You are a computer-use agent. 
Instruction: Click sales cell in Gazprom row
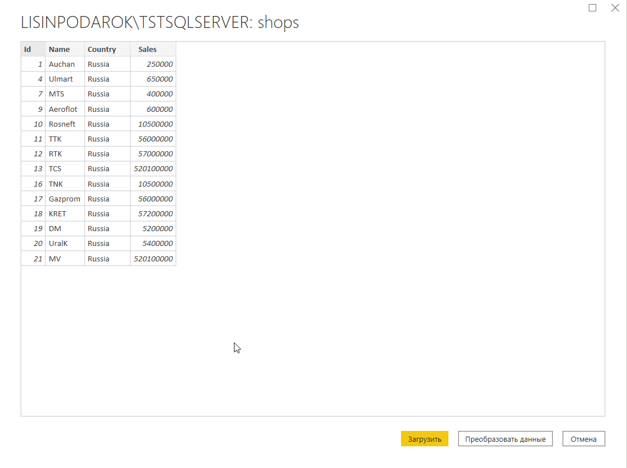tap(153, 199)
